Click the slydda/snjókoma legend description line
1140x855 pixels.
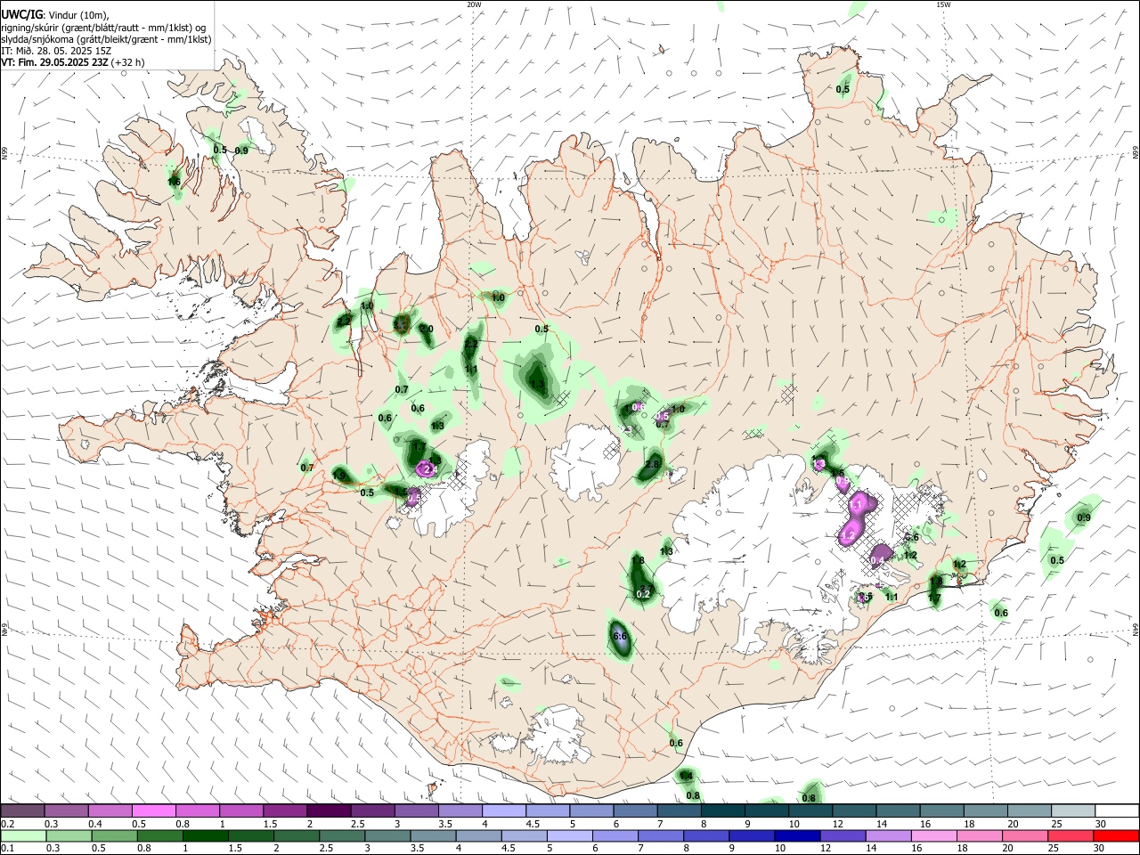point(106,39)
